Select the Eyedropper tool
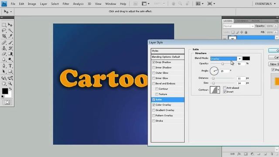Viewport: 279px width, 157px height. (10, 36)
